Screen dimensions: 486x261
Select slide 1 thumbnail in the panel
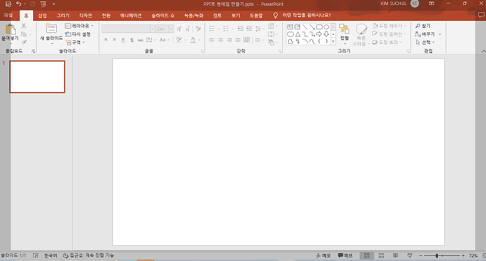point(37,76)
